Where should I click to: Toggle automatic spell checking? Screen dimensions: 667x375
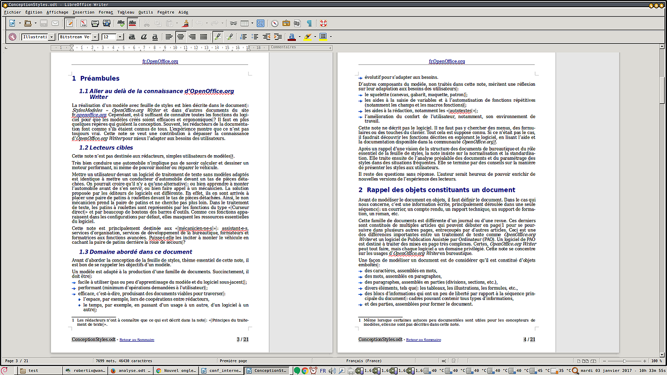[x=133, y=23]
